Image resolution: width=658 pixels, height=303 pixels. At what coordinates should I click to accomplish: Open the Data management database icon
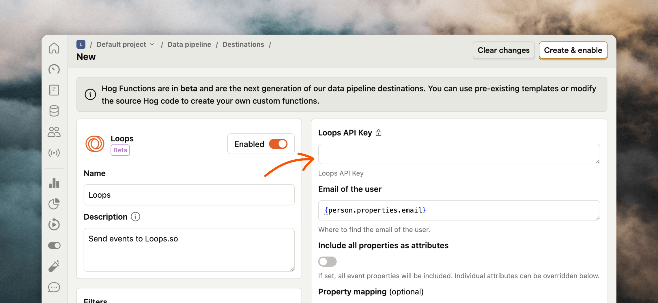pyautogui.click(x=54, y=111)
